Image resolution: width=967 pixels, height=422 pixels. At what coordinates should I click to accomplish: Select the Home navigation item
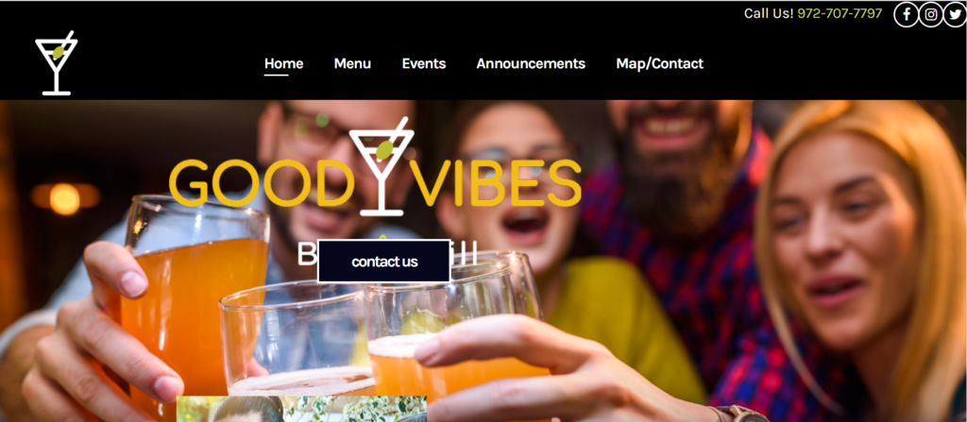point(283,63)
